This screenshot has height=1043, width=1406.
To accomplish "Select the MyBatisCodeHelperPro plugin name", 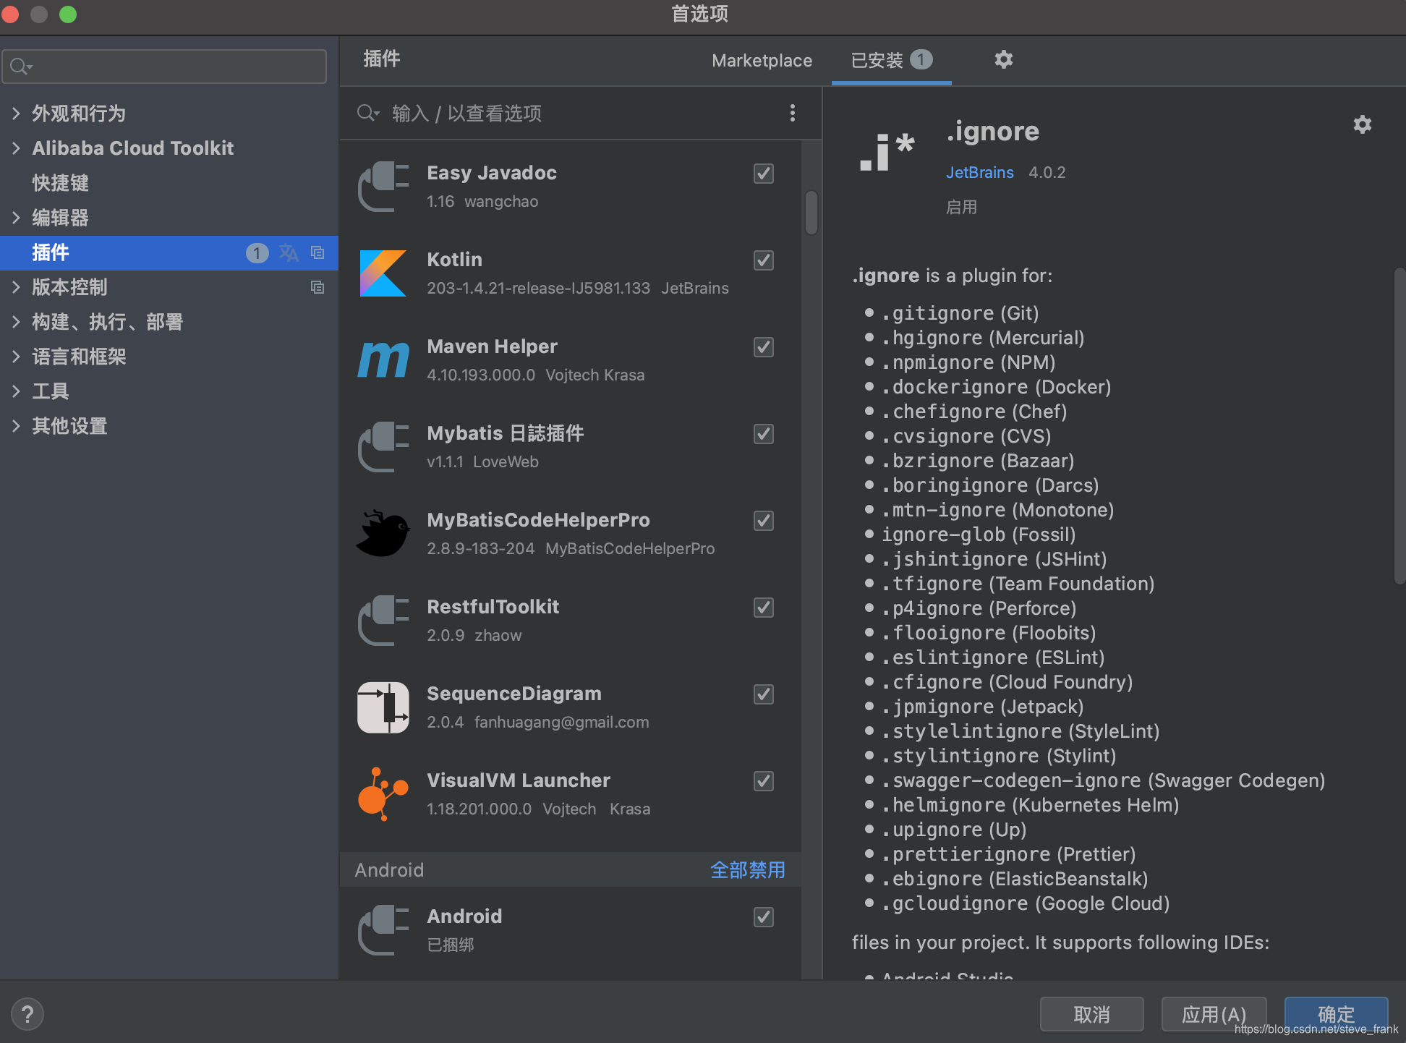I will (x=538, y=520).
